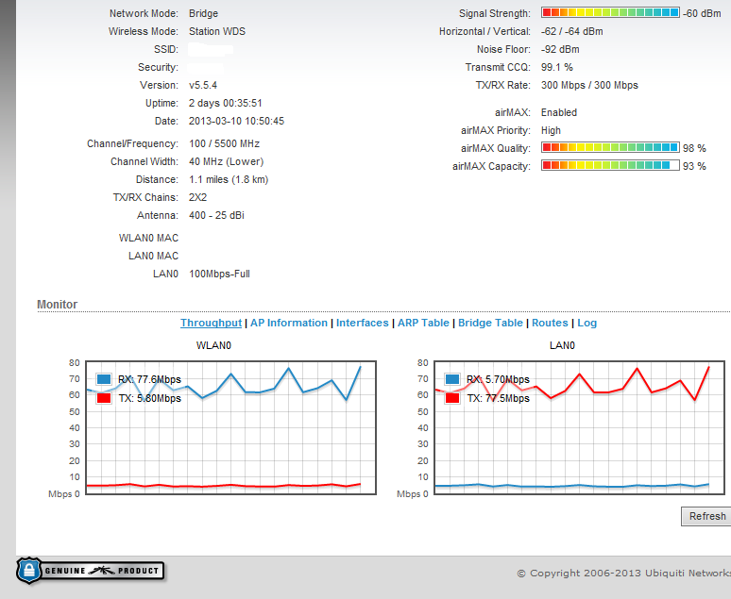Open the Throughput monitor view

(x=211, y=323)
